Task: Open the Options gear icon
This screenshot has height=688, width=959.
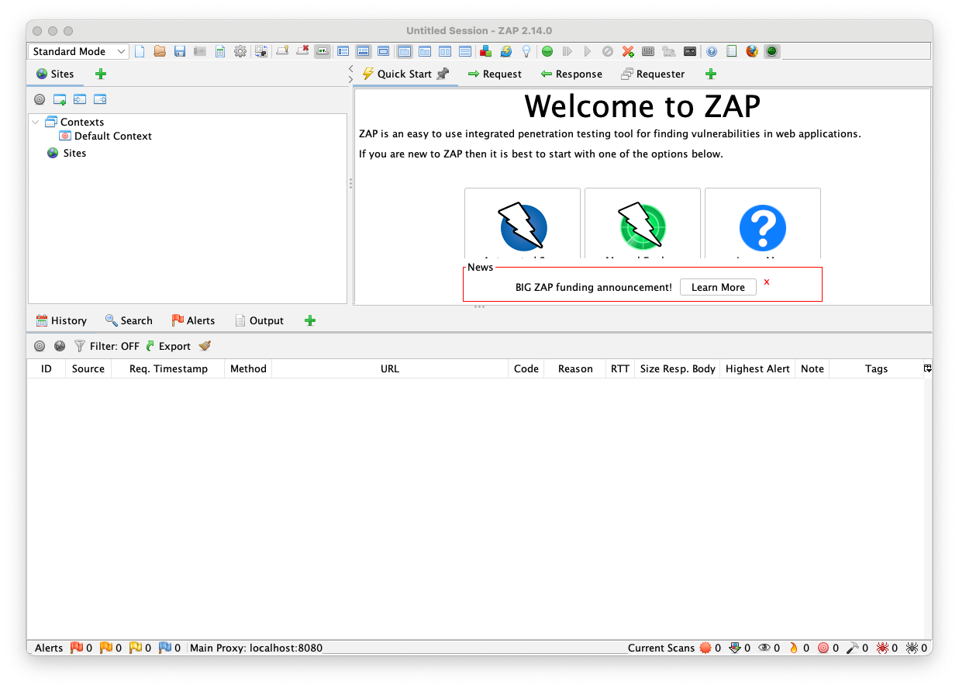Action: [240, 52]
